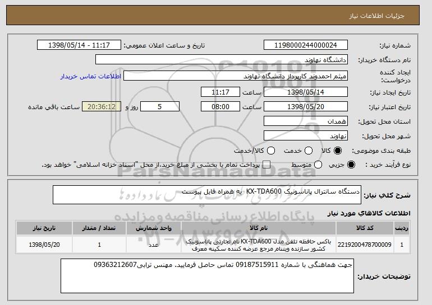The image size is (432, 305).
Task: Click the واحد شمارش column header
Action: [154, 228]
